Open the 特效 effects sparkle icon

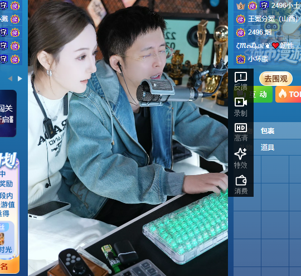(x=241, y=158)
